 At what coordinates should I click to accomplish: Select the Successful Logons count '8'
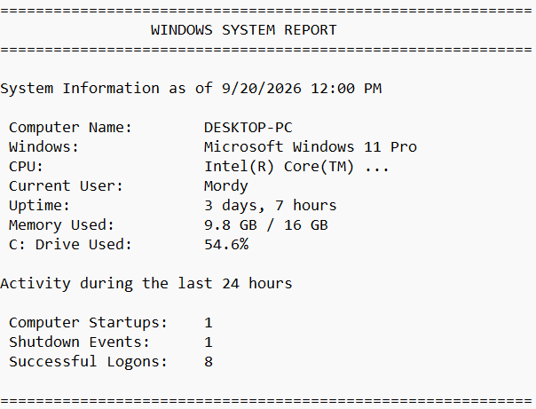(x=209, y=362)
